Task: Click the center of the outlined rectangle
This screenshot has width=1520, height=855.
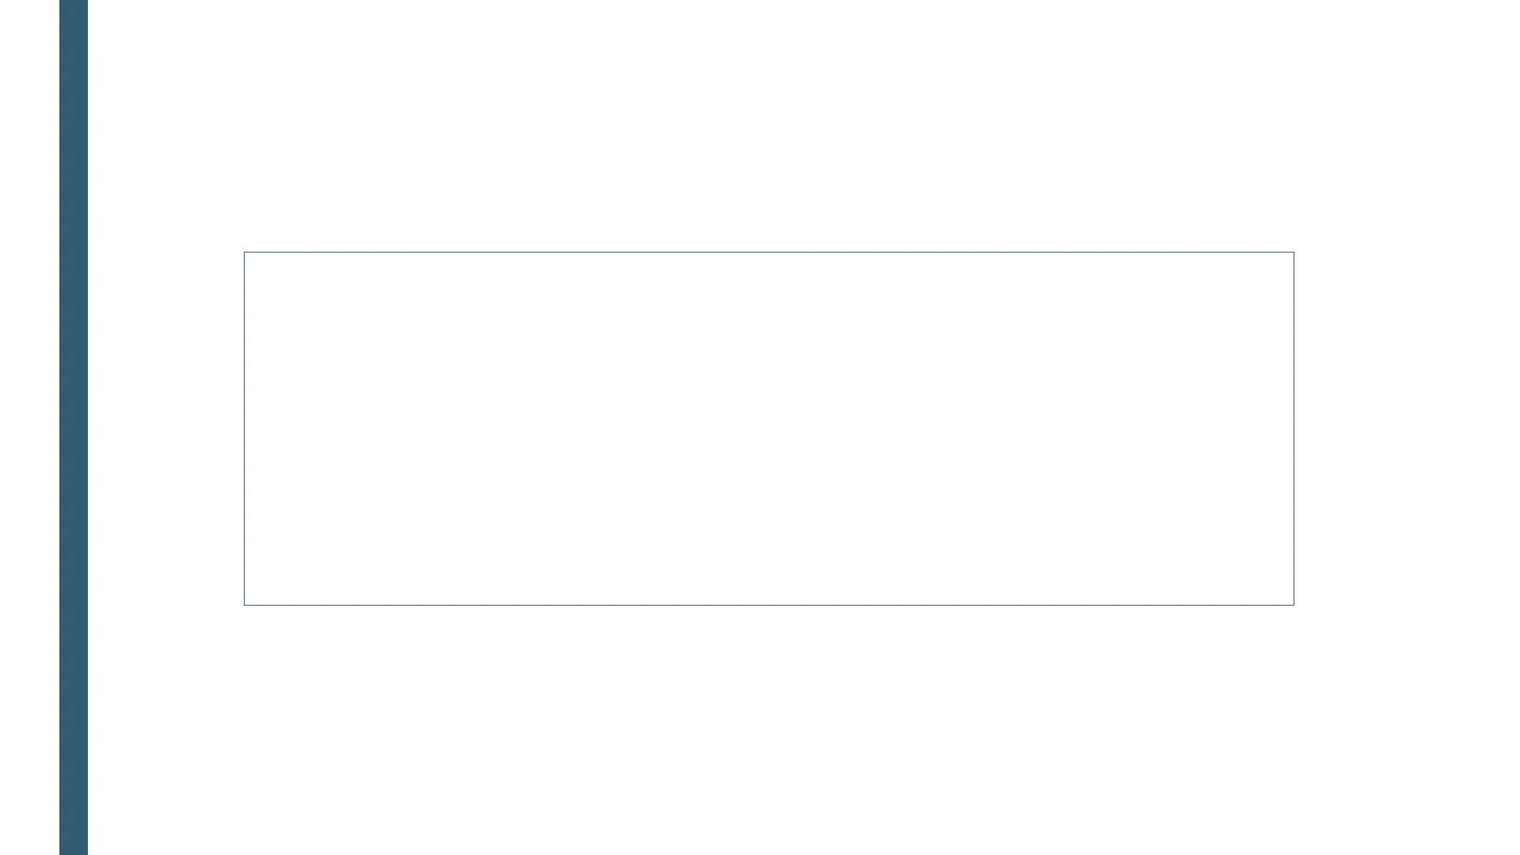Action: click(x=769, y=428)
